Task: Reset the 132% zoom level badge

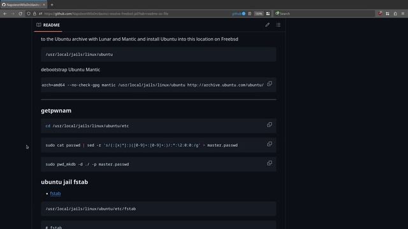Action: point(258,13)
